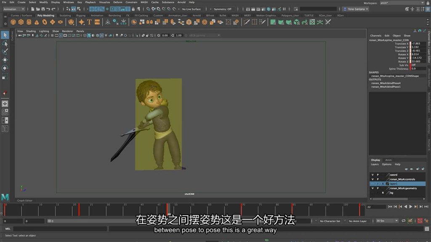The image size is (431, 242).
Task: Toggle visibility V of ronan_MtoA:geometry layer
Action: tap(372, 188)
